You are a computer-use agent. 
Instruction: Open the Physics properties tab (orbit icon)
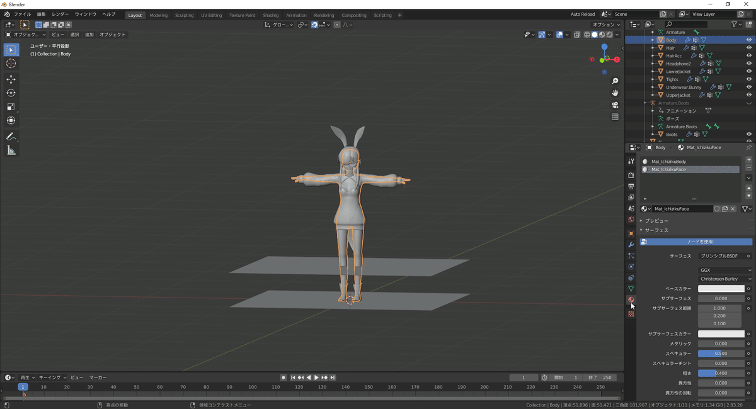631,267
